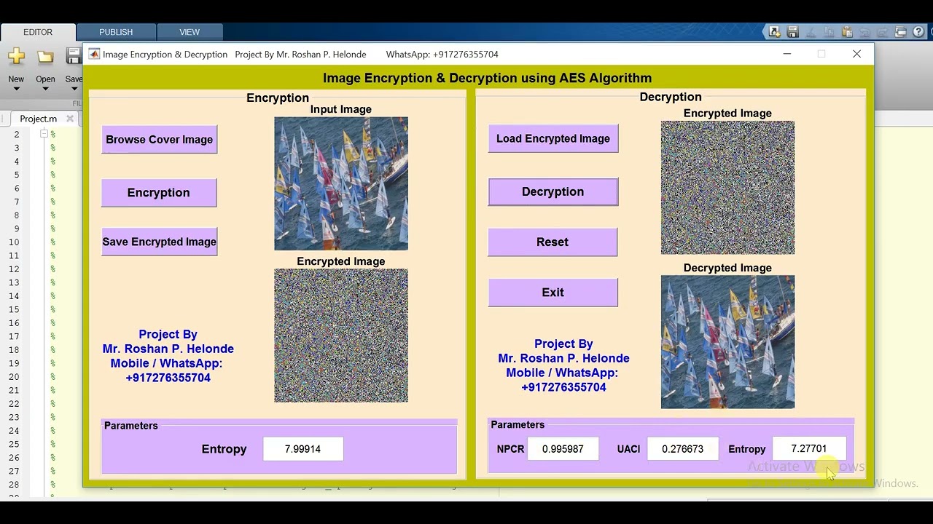Click the Input Image sailboat picture
This screenshot has height=524, width=933.
coord(341,183)
